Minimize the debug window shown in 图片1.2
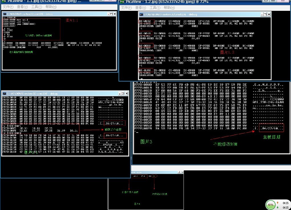Viewport: 291px width, 210px height. tap(262, 14)
